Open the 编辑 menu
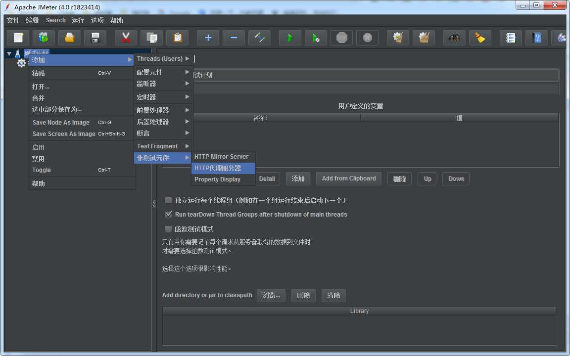 [32, 20]
